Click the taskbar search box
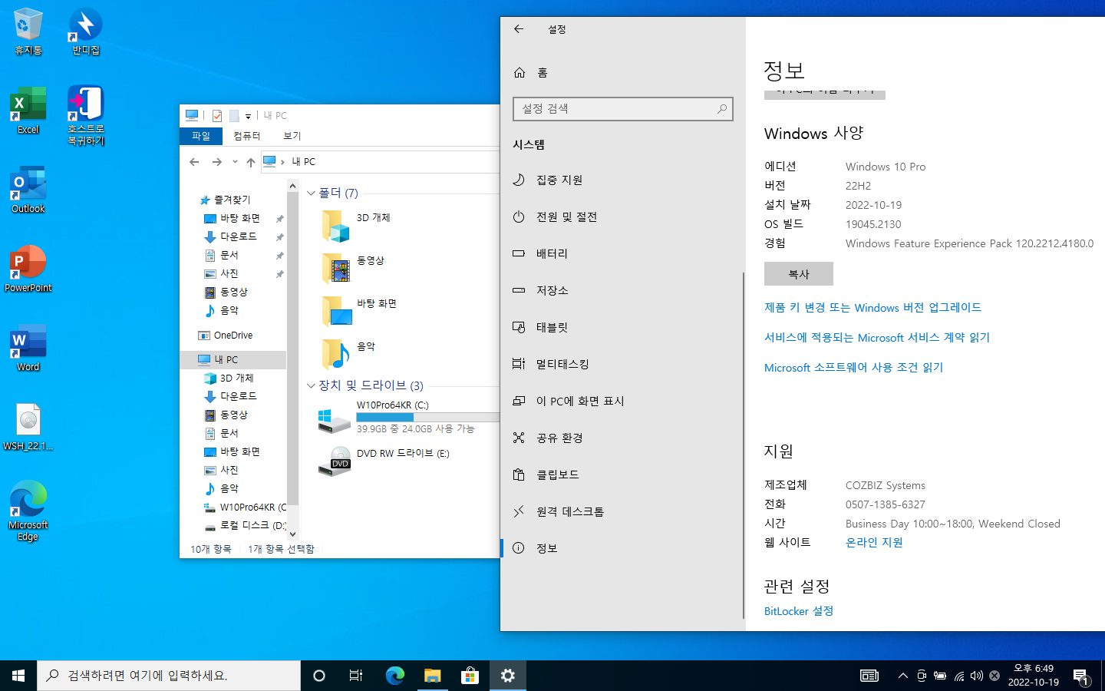The width and height of the screenshot is (1105, 691). tap(169, 676)
